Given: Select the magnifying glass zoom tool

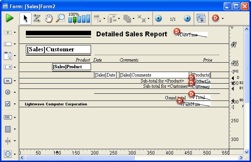Looking at the screenshot, I should [60, 18].
